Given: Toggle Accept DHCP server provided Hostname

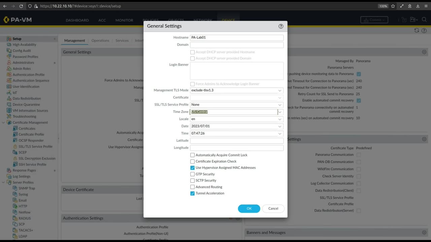Looking at the screenshot, I should click(x=193, y=52).
